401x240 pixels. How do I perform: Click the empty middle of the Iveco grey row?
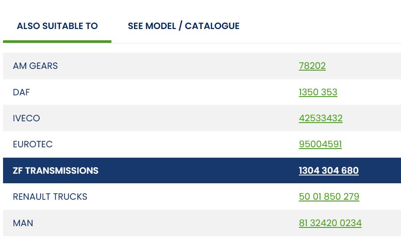[x=173, y=118]
